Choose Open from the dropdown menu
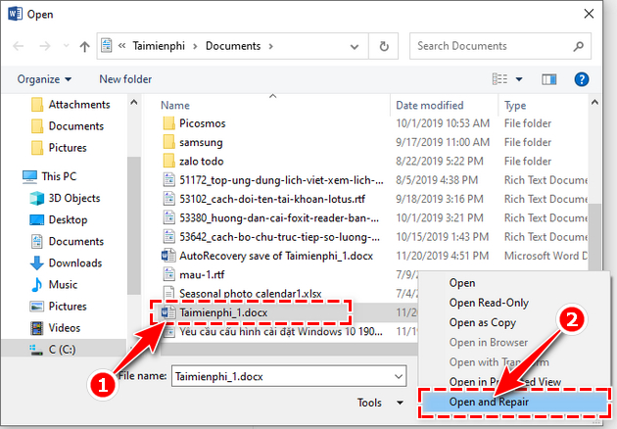 [x=462, y=283]
